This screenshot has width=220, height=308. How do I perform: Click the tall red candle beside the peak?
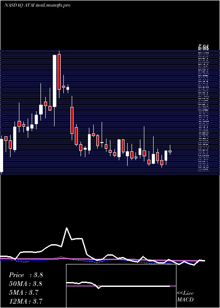(59, 72)
